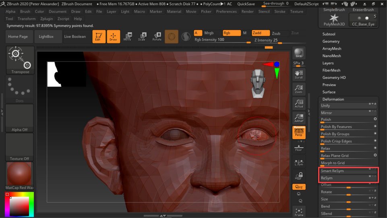Toggle the M material channel

click(x=245, y=33)
